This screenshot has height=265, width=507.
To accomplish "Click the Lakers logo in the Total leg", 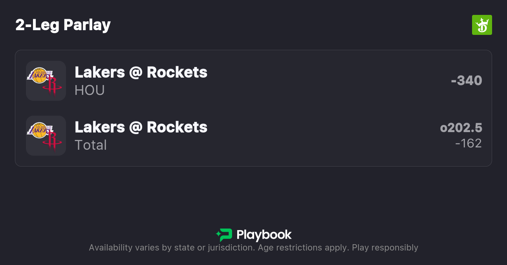I will point(39,130).
